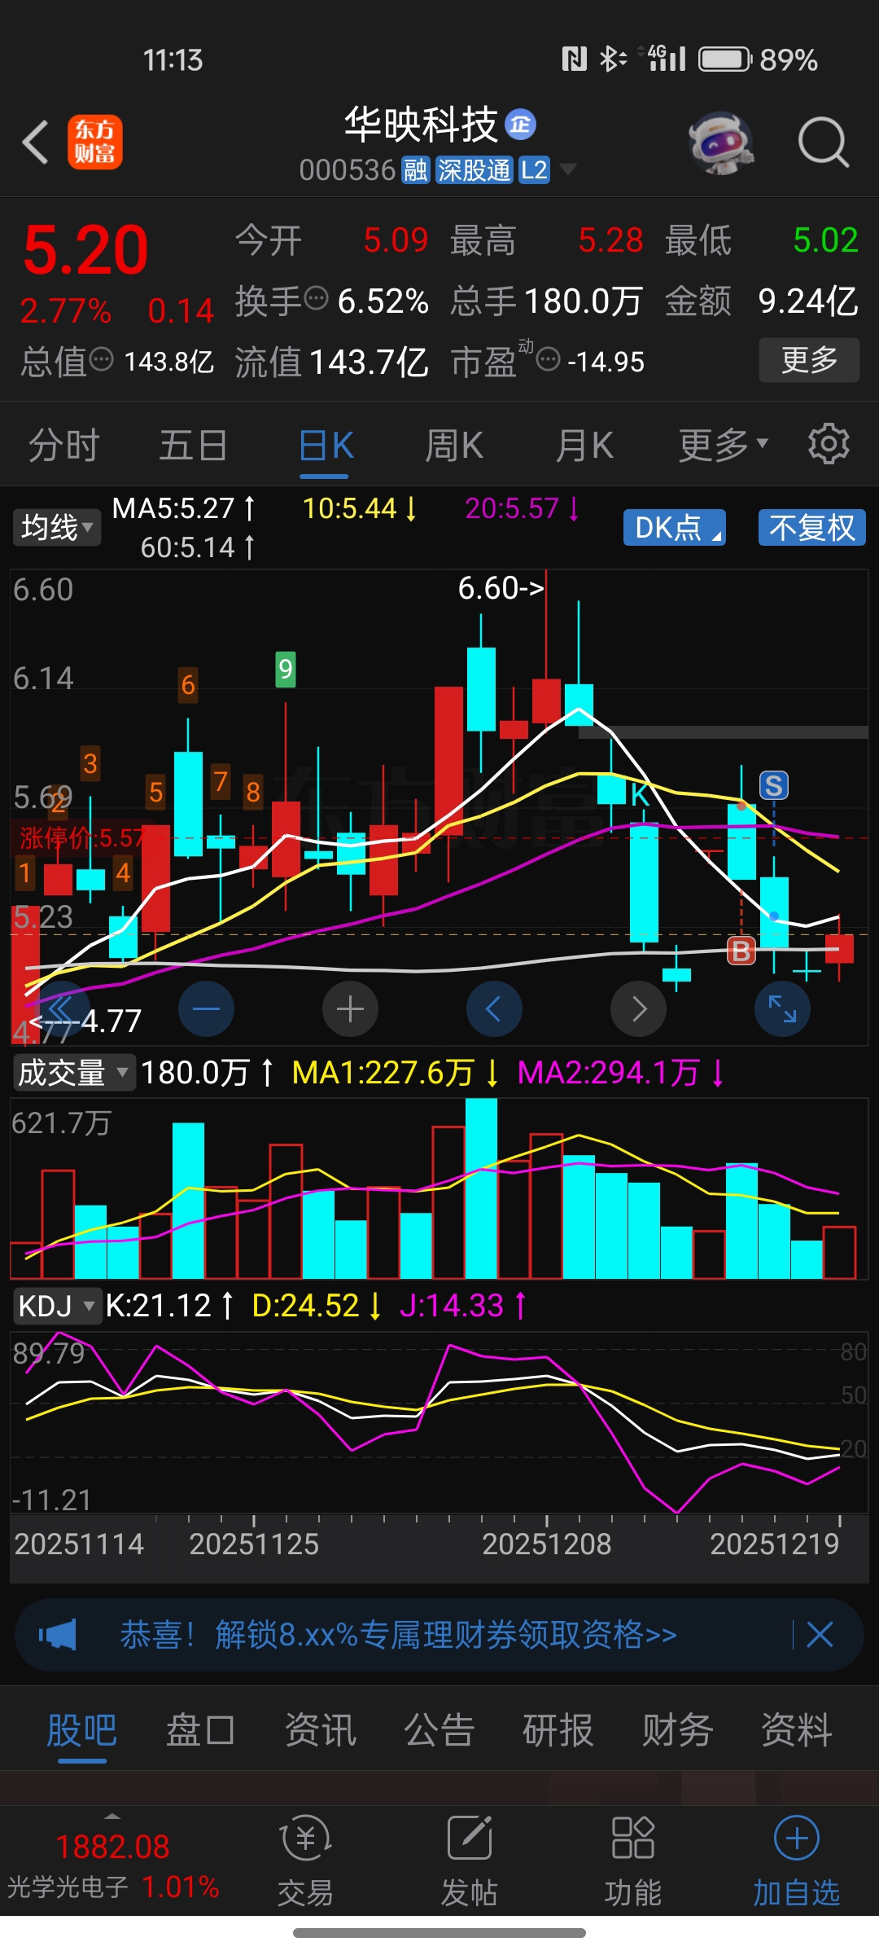
Task: Tap the 20251208 date label
Action: point(546,1544)
